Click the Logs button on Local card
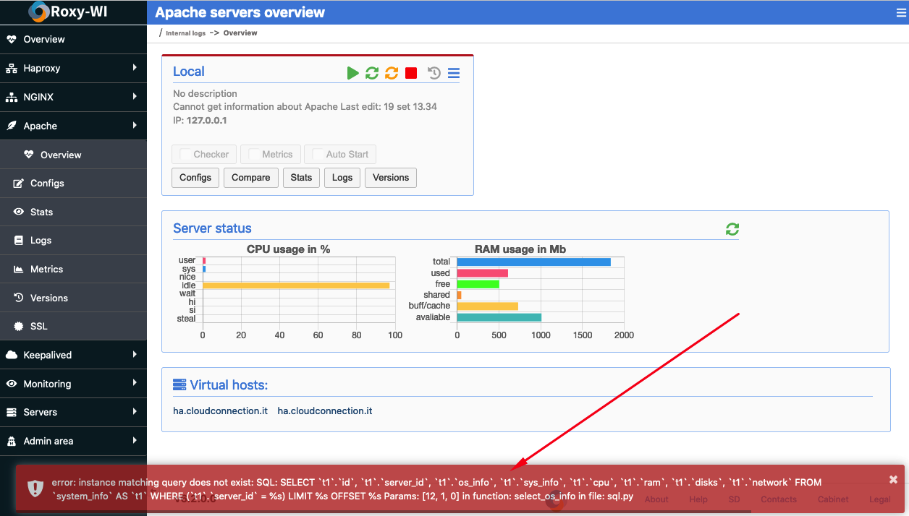The image size is (909, 516). coord(342,178)
